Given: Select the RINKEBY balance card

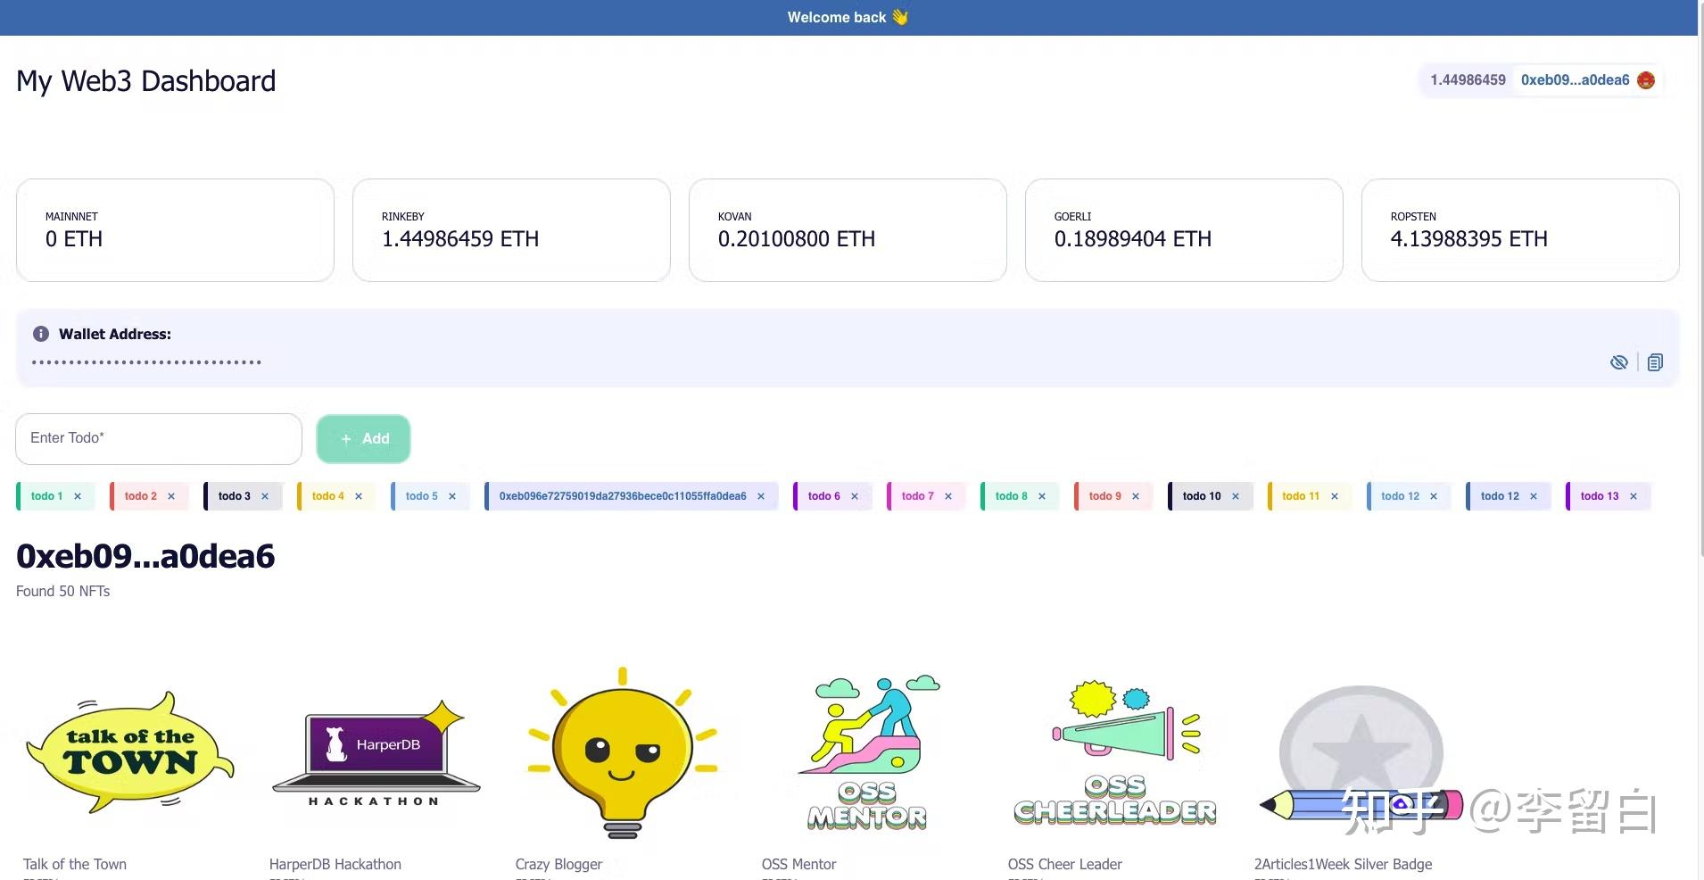Looking at the screenshot, I should 510,229.
